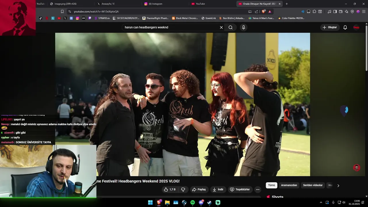
Task: Open YouTube notifications bell
Action: click(x=345, y=27)
